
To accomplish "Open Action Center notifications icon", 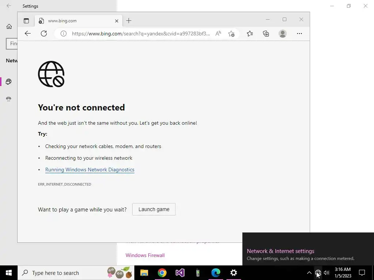I will 362,273.
